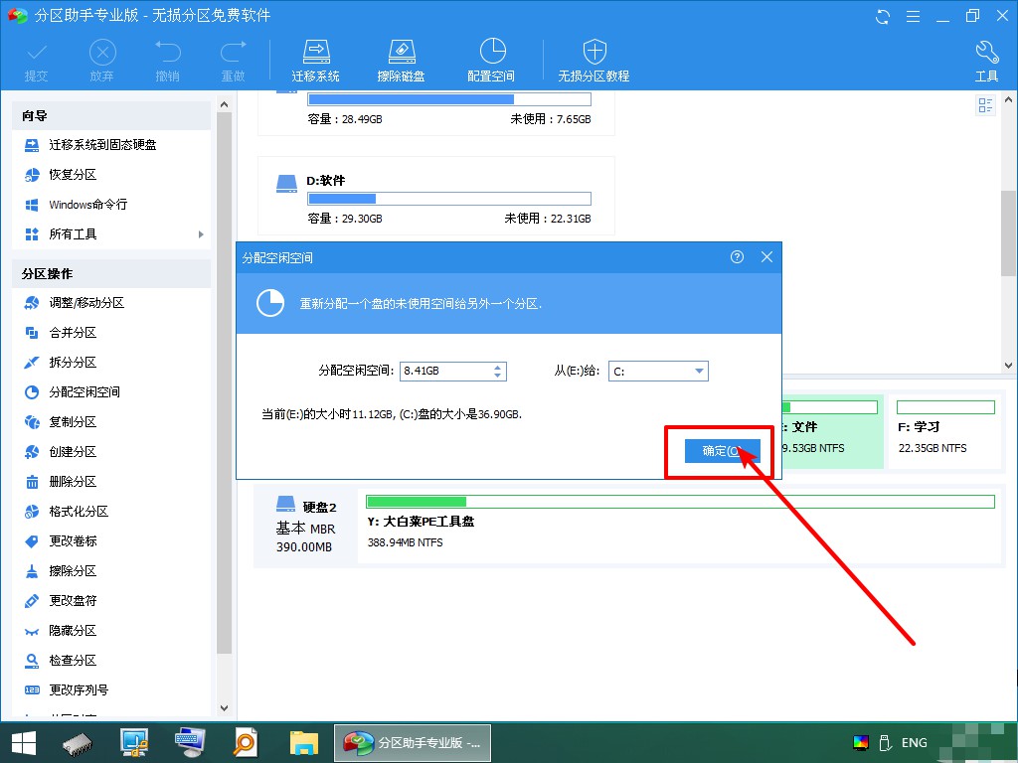Click sidebar scrollbar down arrow
Screen dimensions: 1018x763
[x=224, y=707]
